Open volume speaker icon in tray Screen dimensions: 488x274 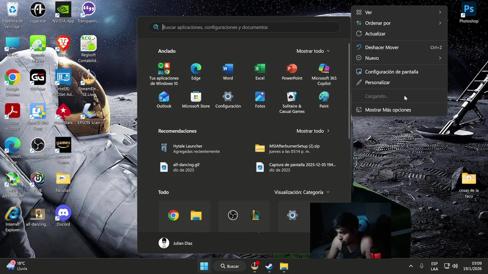tap(455, 266)
